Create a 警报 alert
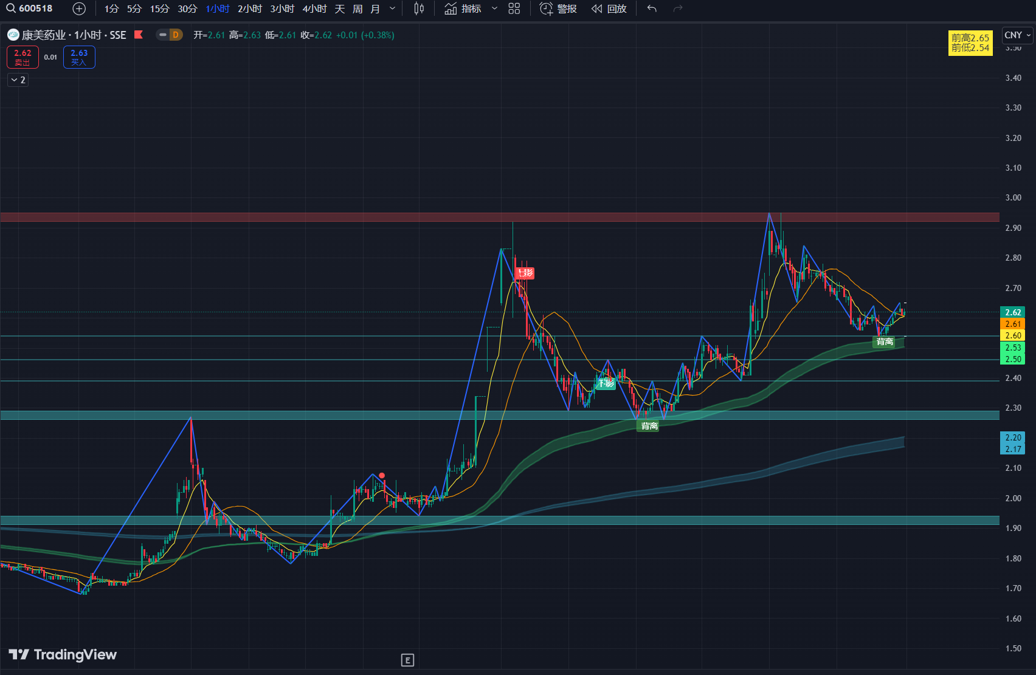 558,9
